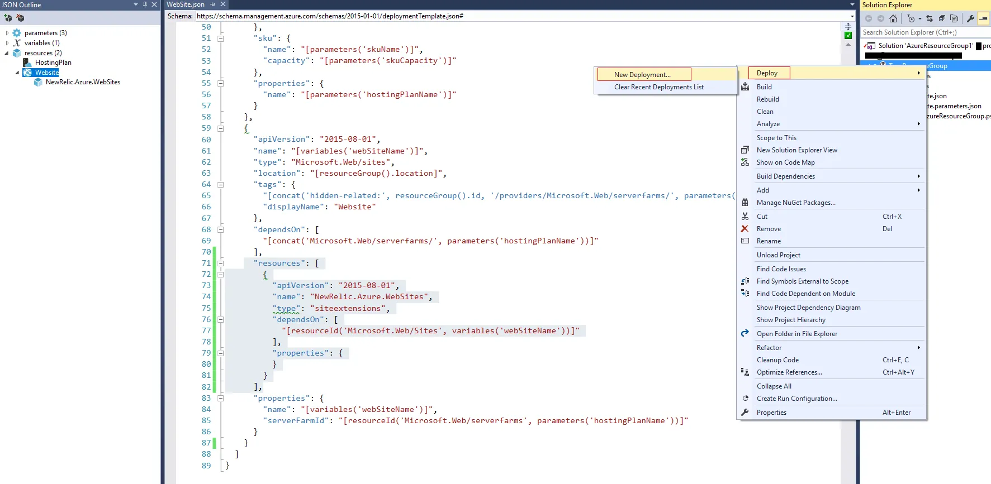Switch to the WebSite.json tab
This screenshot has width=991, height=484.
[186, 4]
